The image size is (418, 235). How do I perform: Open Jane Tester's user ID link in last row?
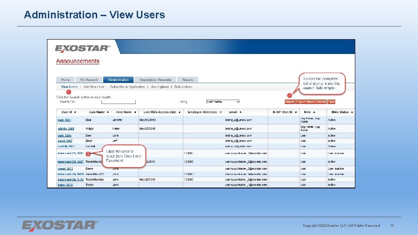coord(65,185)
